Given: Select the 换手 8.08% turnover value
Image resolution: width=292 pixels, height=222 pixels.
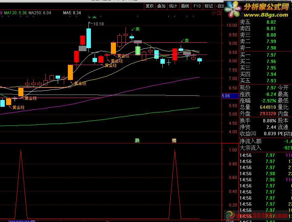Looking at the screenshot, I should click(x=270, y=121).
